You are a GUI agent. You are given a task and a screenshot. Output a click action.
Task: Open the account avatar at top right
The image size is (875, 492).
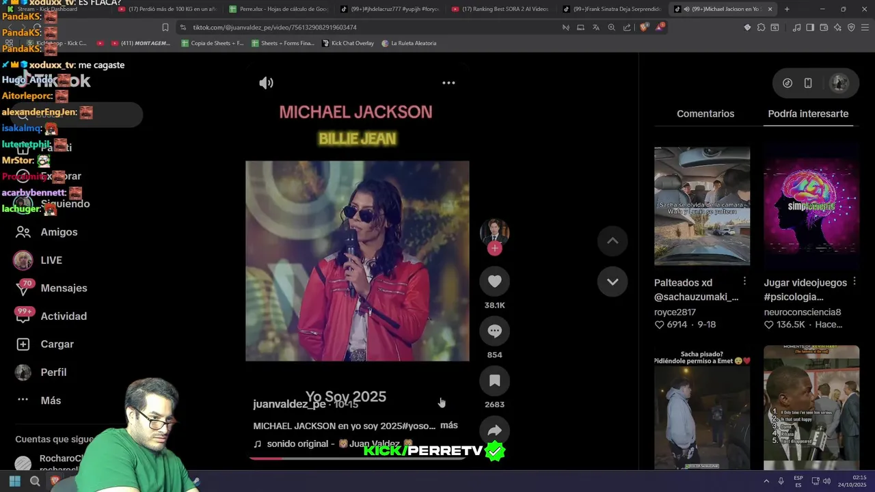coord(839,83)
